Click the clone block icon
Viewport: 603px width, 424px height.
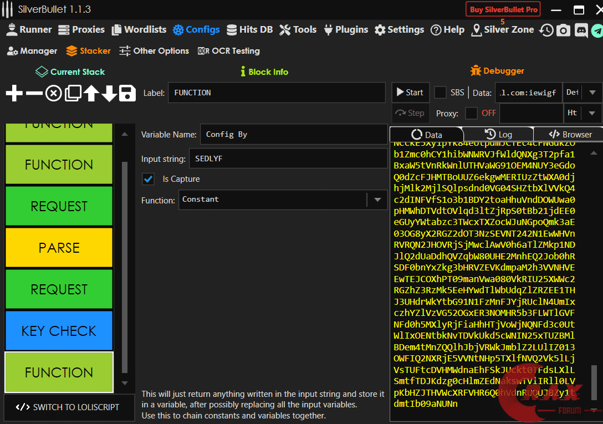(x=73, y=93)
